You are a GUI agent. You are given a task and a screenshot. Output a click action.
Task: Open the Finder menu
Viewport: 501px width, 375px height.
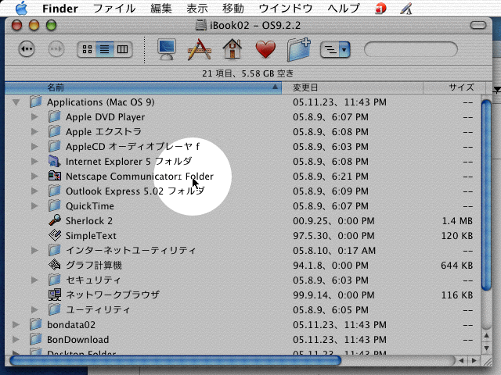click(60, 9)
